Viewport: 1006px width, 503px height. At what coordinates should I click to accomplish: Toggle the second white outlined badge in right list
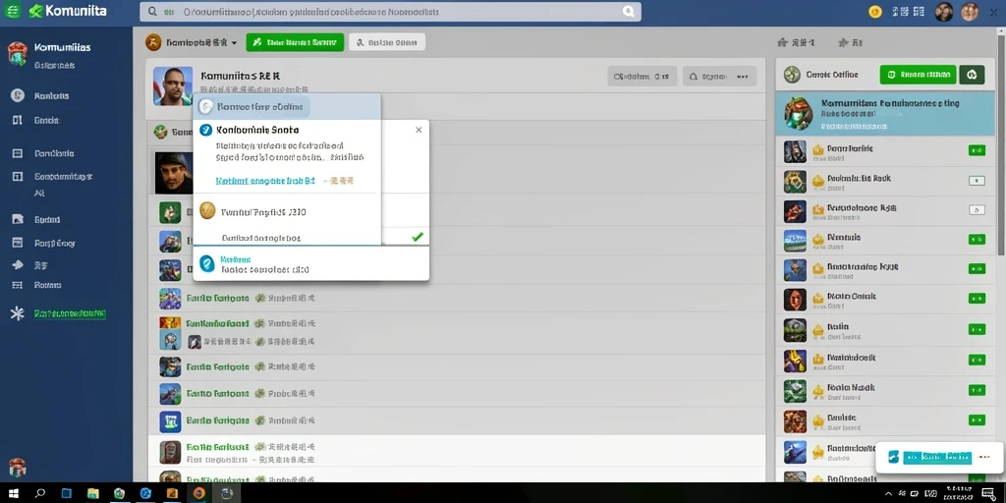coord(977,210)
